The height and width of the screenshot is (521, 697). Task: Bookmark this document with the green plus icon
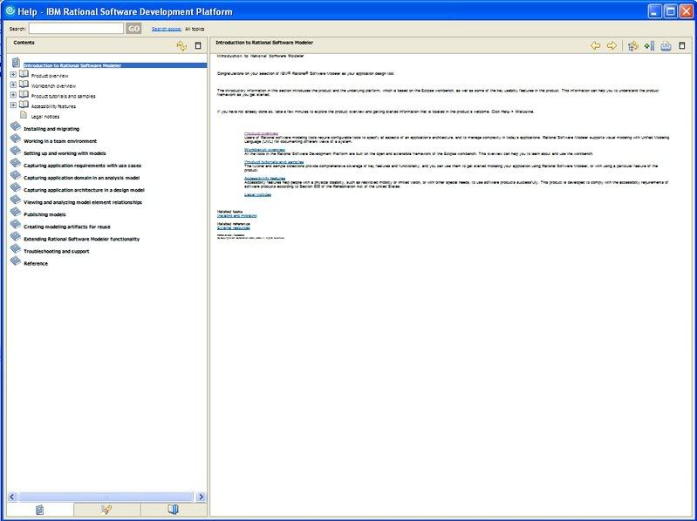point(649,45)
